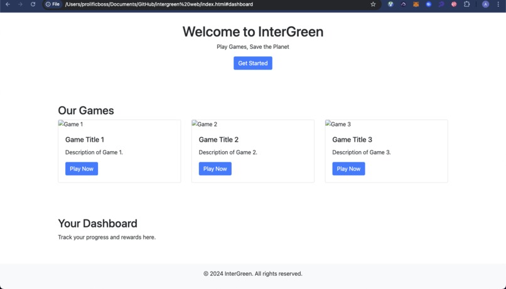Open the Extensions puzzle-piece menu
The width and height of the screenshot is (506, 289).
click(x=466, y=4)
